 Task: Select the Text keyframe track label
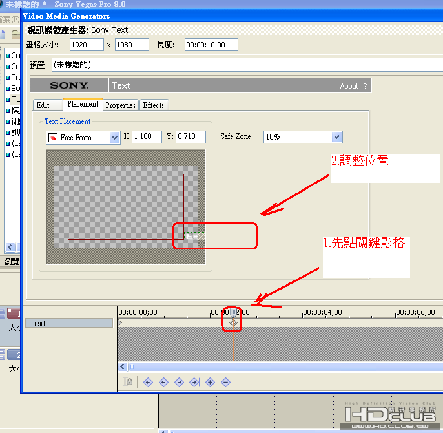pyautogui.click(x=69, y=323)
